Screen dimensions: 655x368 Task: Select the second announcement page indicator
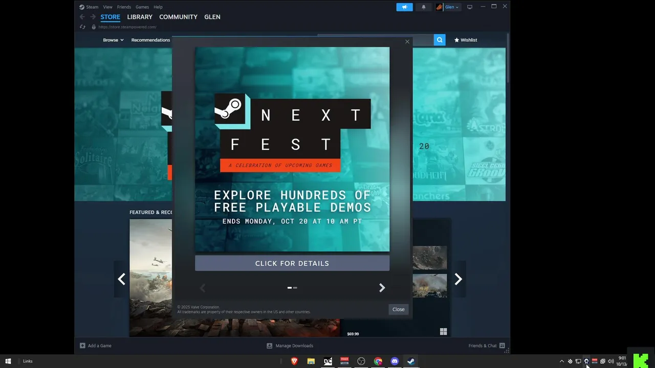tap(295, 288)
